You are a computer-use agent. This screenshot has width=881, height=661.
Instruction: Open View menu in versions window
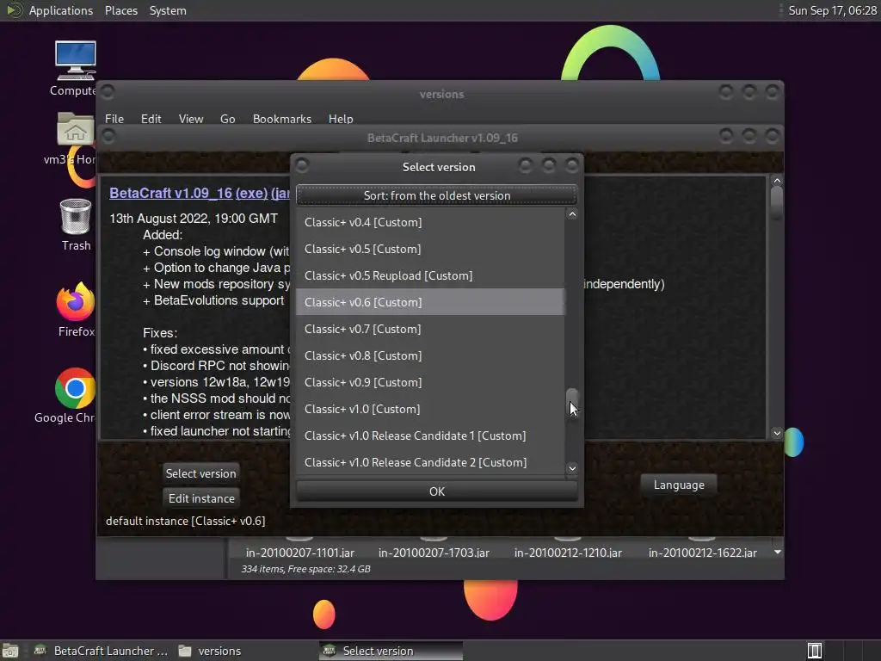pyautogui.click(x=191, y=119)
